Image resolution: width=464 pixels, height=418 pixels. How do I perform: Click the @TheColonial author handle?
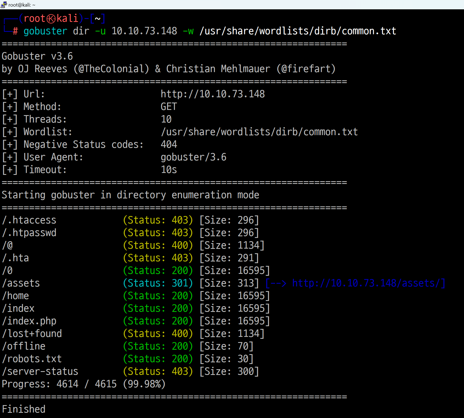pos(111,69)
